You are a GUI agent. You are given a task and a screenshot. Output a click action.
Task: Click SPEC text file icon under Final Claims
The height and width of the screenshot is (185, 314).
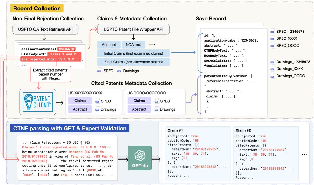[100, 71]
